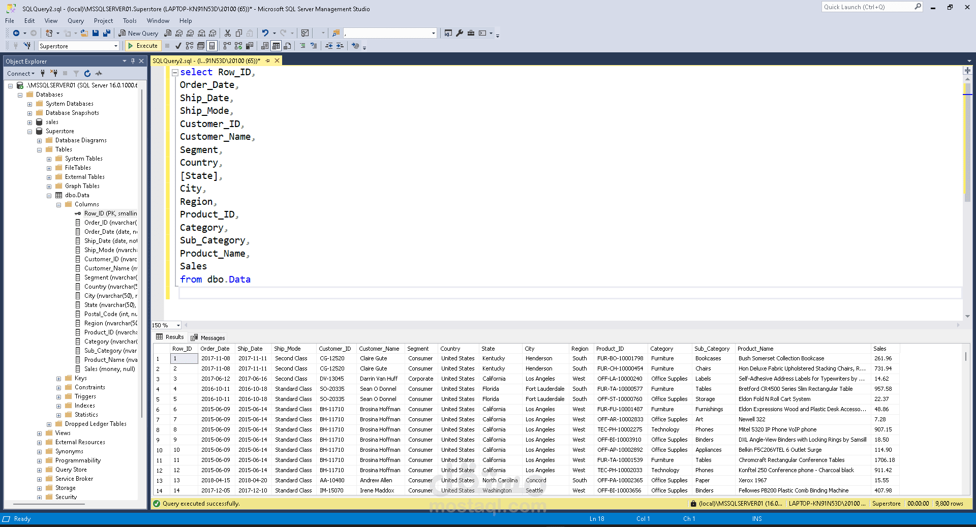Viewport: 976px width, 527px height.
Task: Select the Views folder in Object Explorer
Action: [63, 433]
